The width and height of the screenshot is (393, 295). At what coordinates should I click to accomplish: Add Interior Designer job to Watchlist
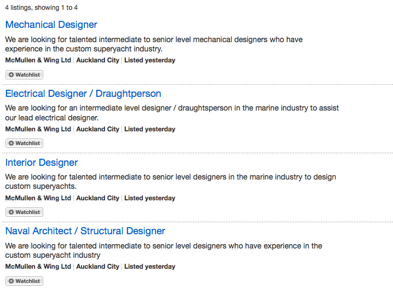click(x=24, y=212)
